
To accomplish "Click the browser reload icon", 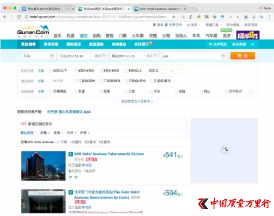I will pyautogui.click(x=19, y=17).
